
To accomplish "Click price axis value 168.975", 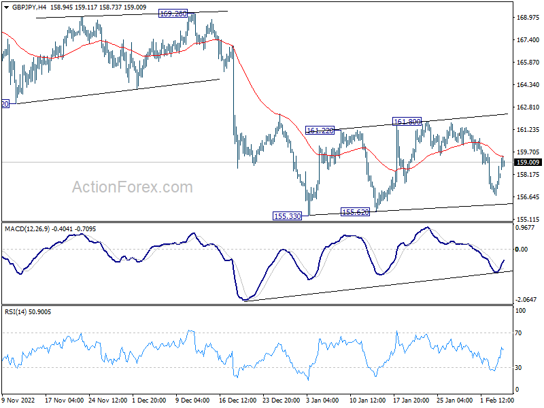I will click(528, 18).
